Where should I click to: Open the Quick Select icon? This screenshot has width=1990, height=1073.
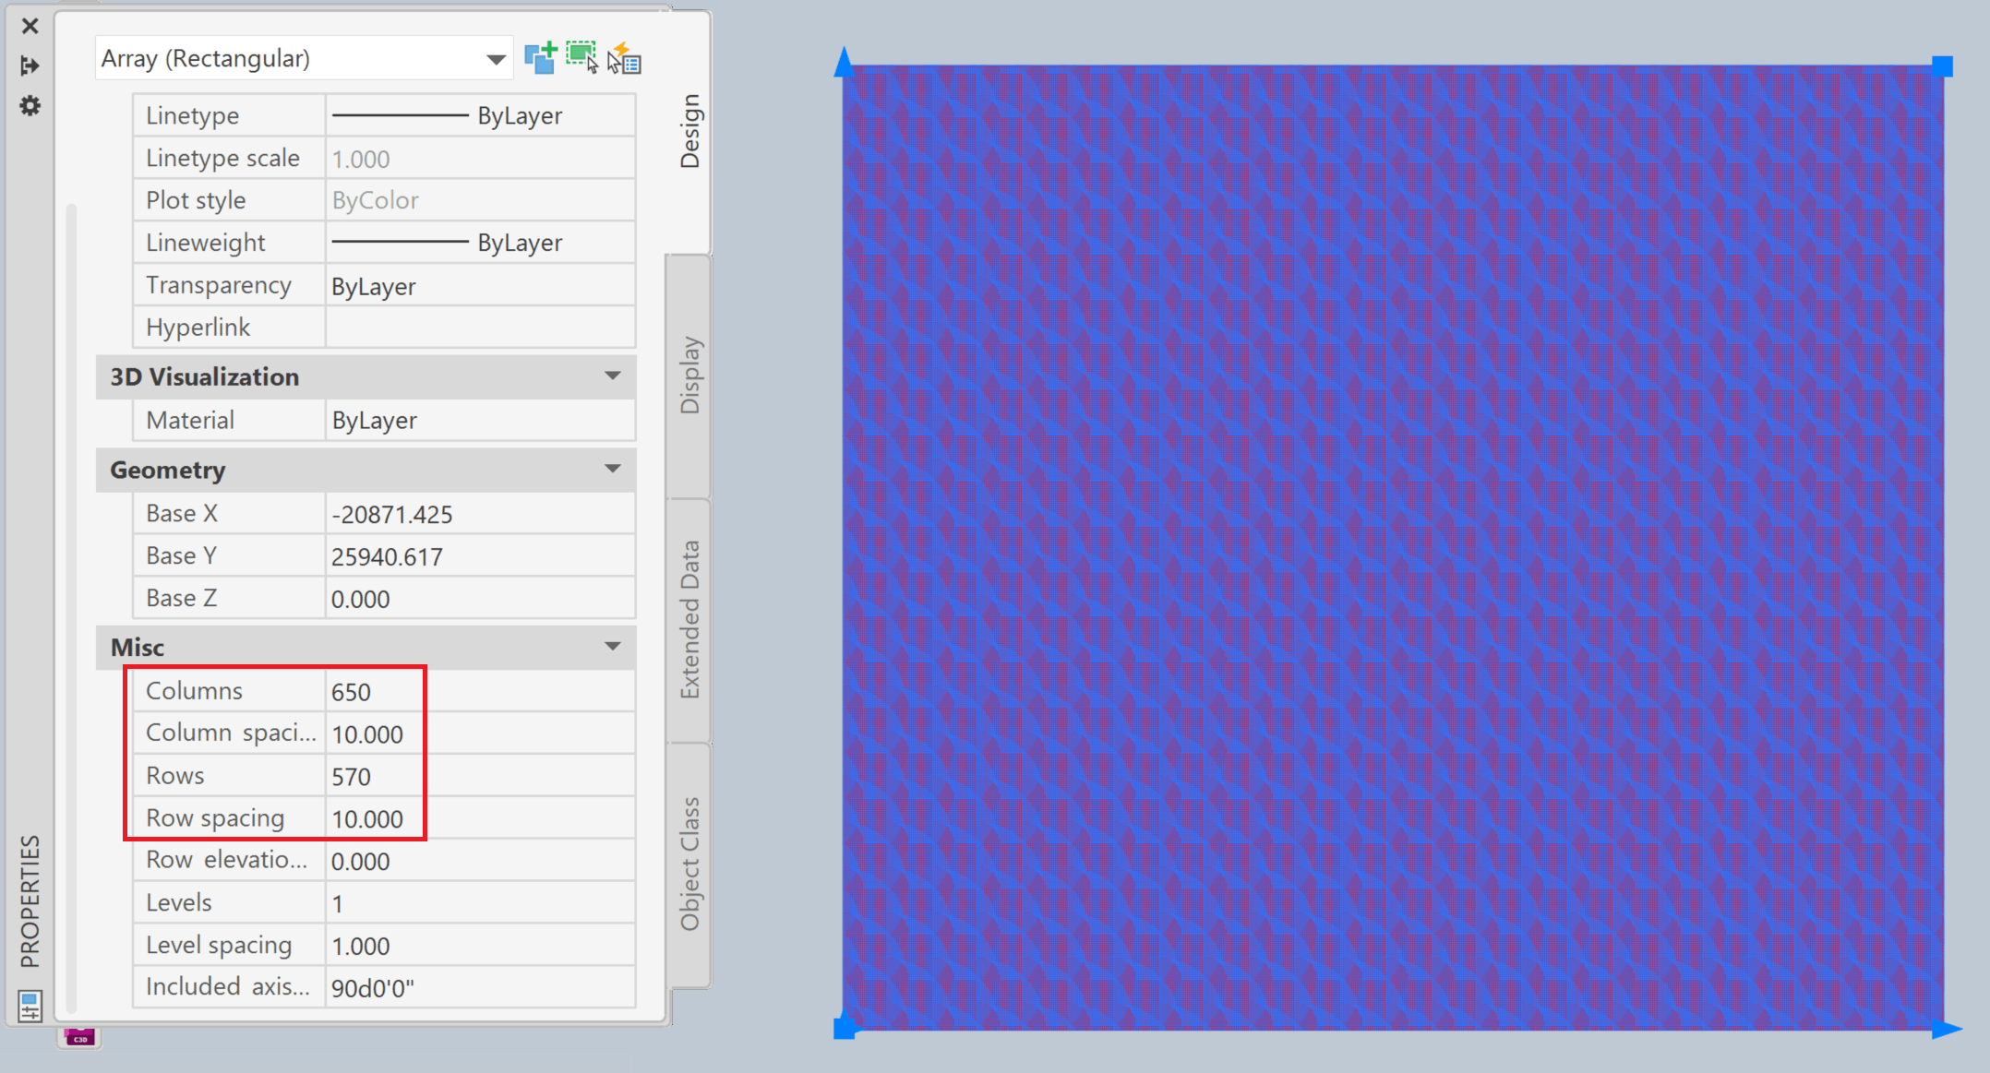[625, 59]
